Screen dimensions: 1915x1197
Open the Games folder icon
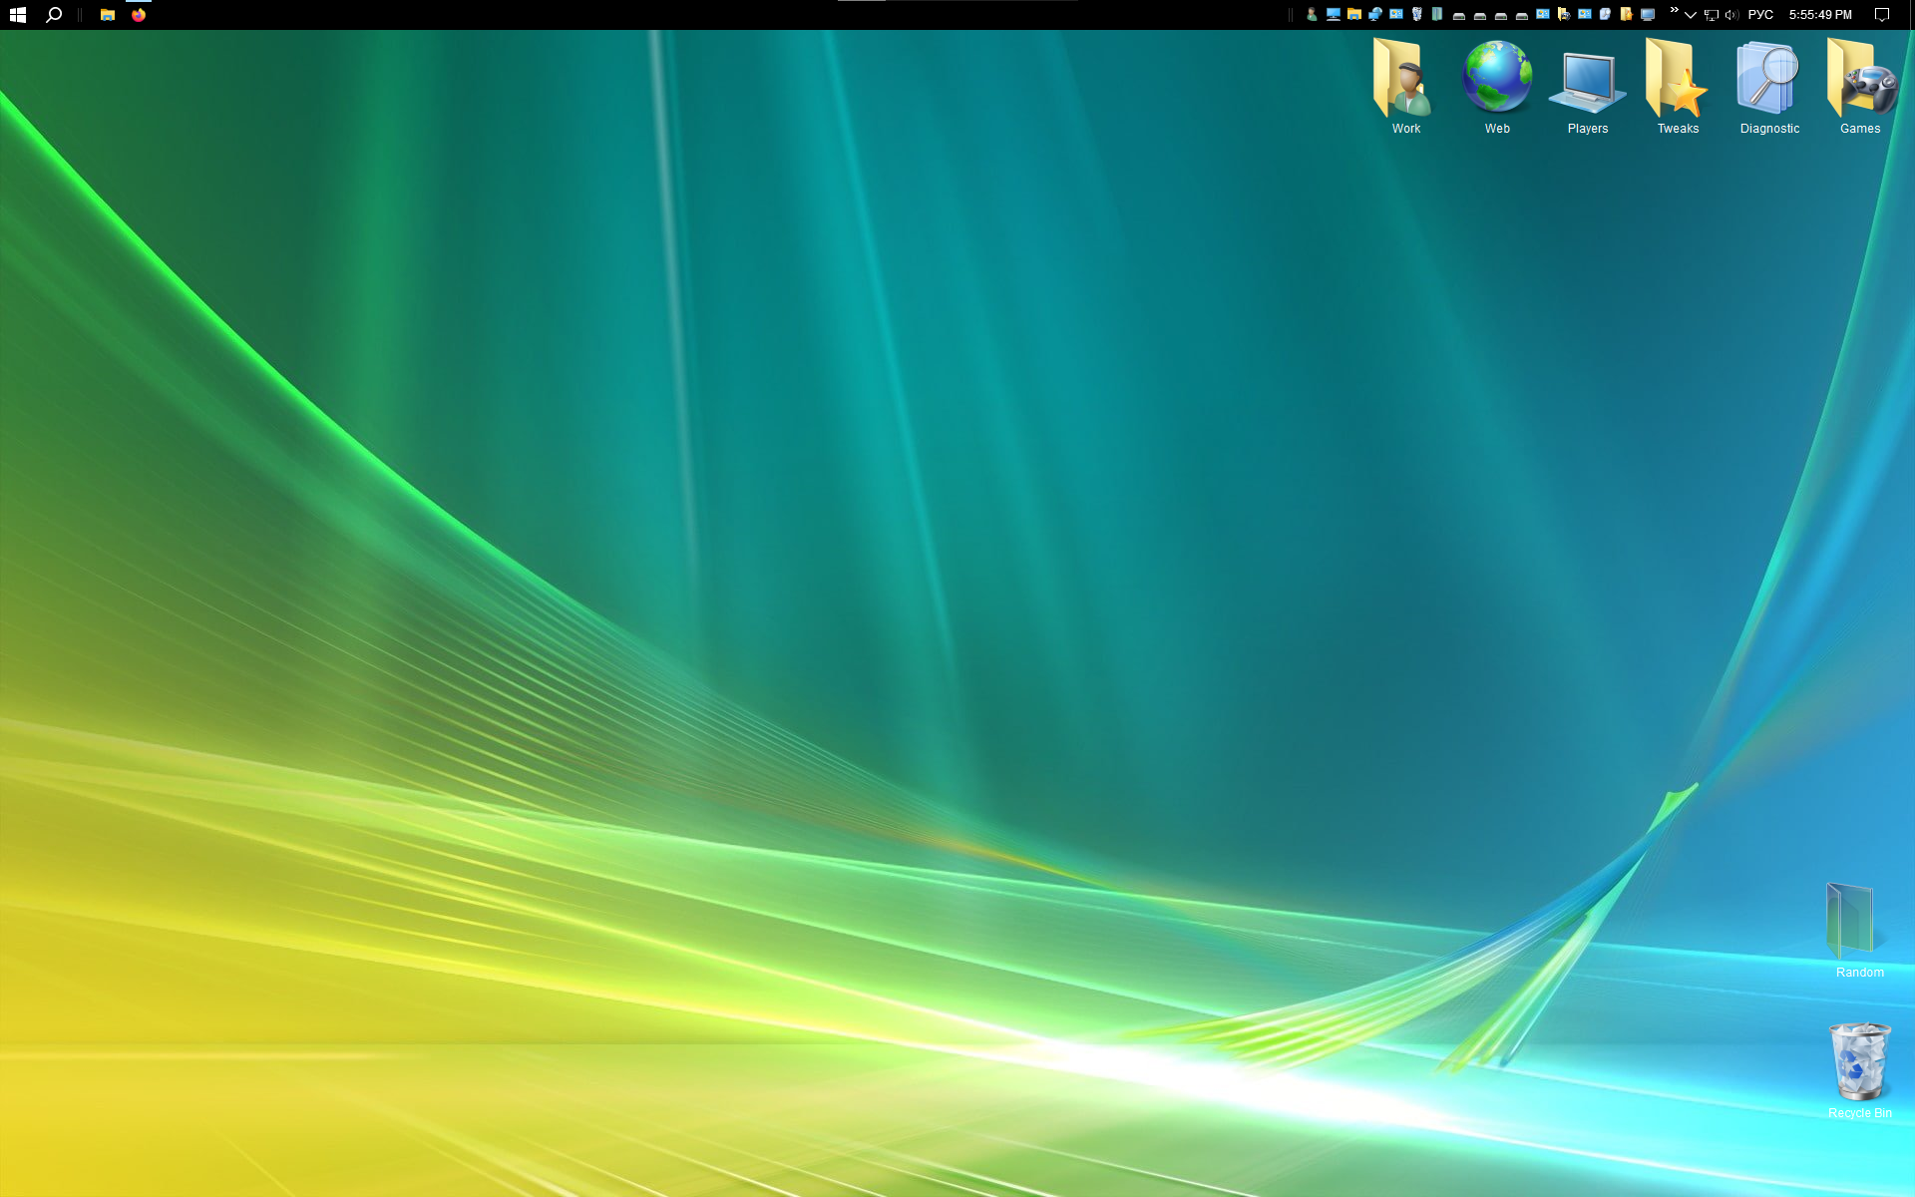1859,82
